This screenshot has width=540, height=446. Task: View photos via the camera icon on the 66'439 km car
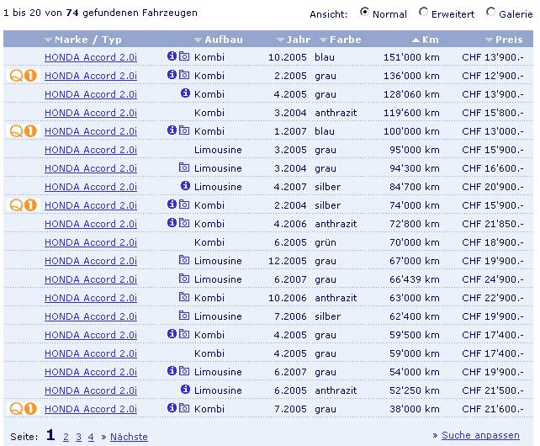click(x=184, y=279)
